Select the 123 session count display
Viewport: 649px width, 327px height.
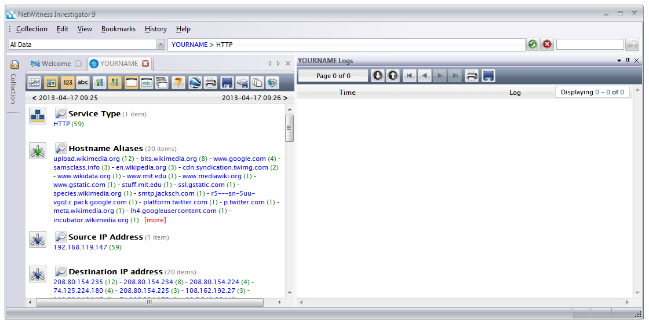click(67, 83)
